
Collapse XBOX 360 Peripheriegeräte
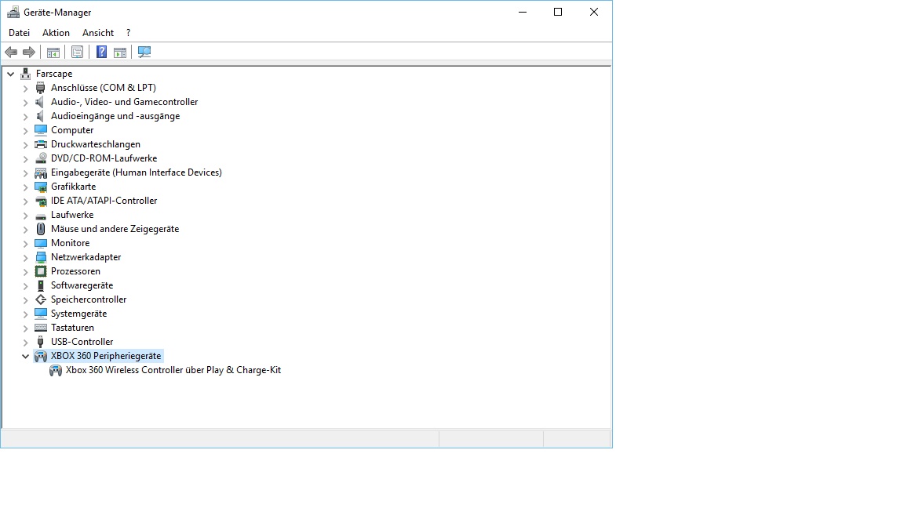[x=25, y=356]
